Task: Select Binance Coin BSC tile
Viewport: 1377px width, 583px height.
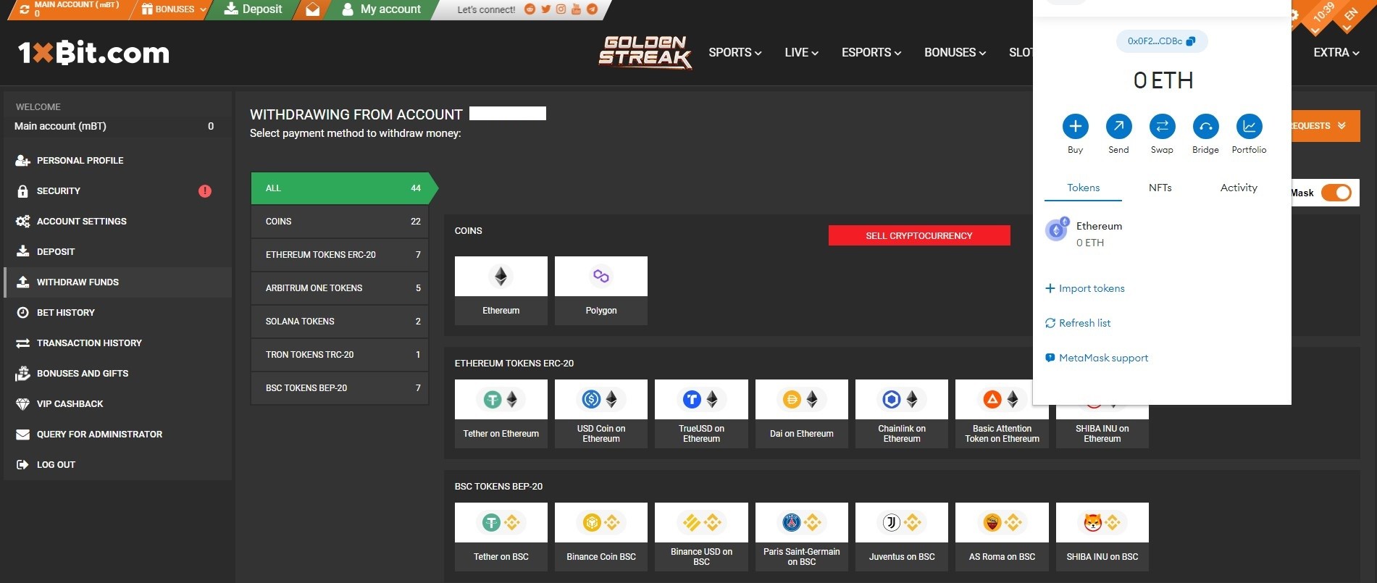Action: point(601,537)
